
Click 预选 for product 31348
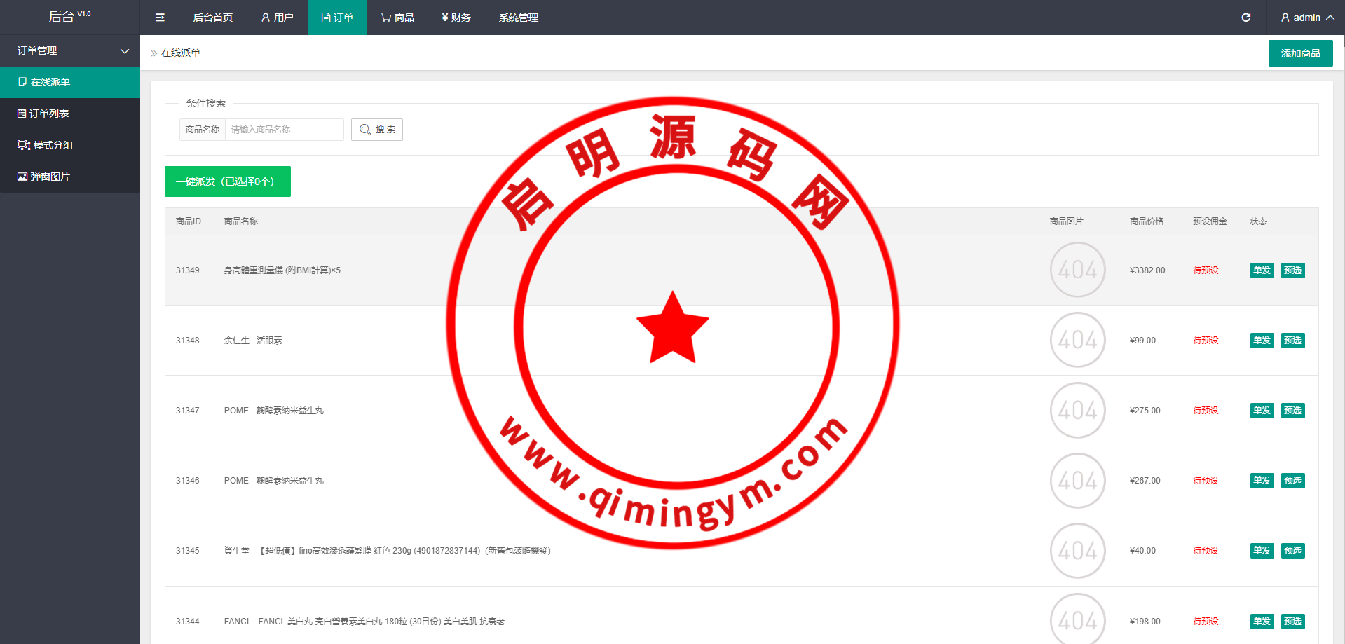point(1292,341)
